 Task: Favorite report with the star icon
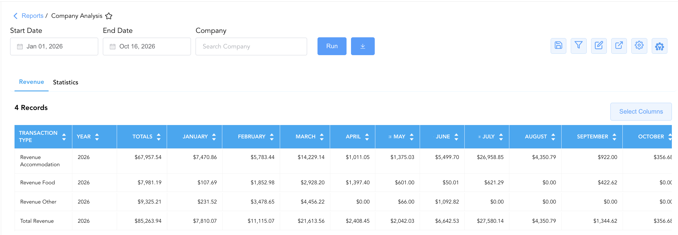109,16
